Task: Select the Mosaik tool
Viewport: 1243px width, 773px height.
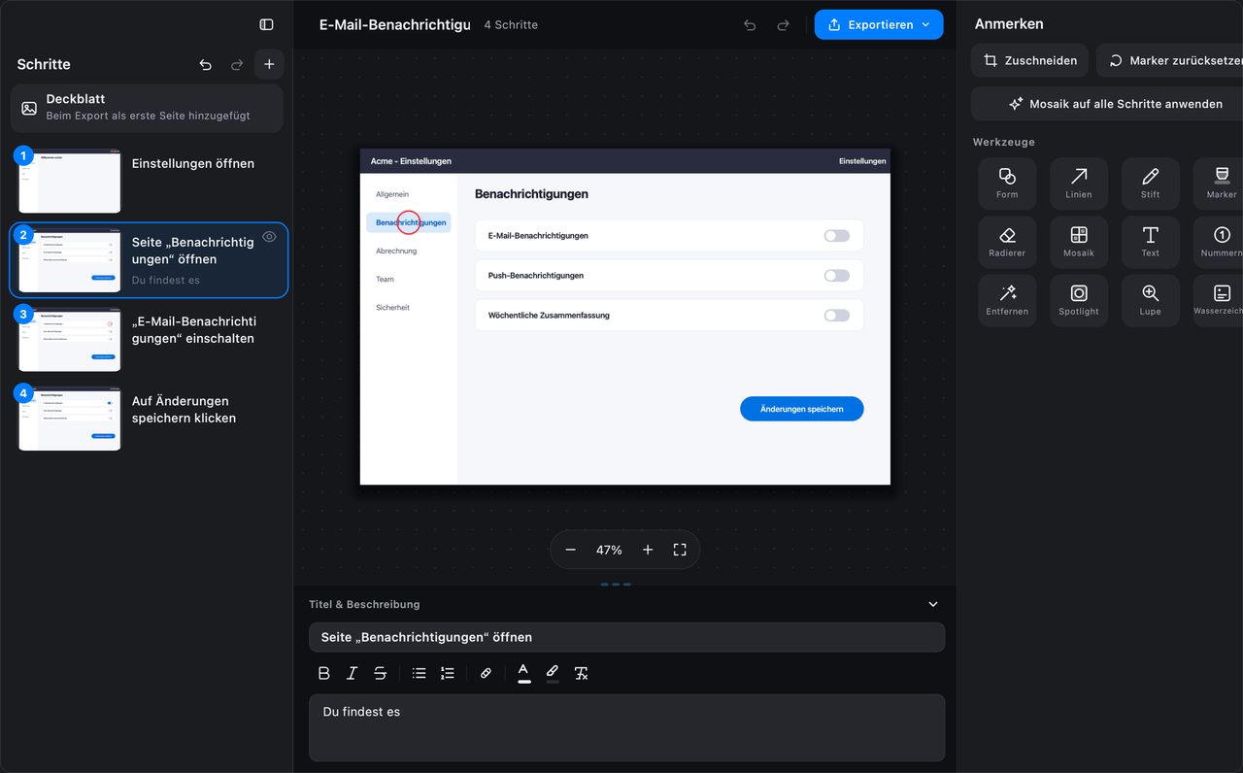Action: click(1079, 242)
